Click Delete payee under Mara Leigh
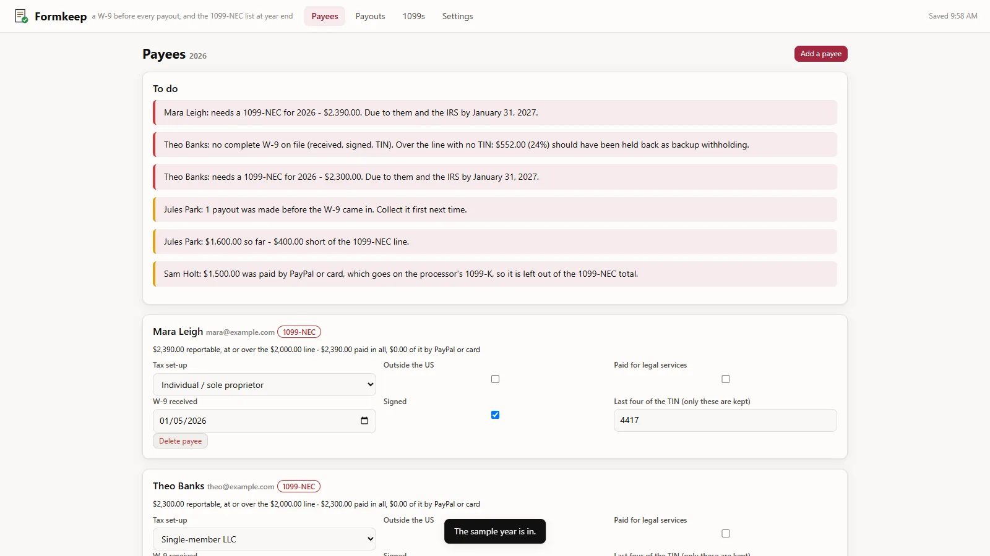This screenshot has height=556, width=990. click(180, 441)
